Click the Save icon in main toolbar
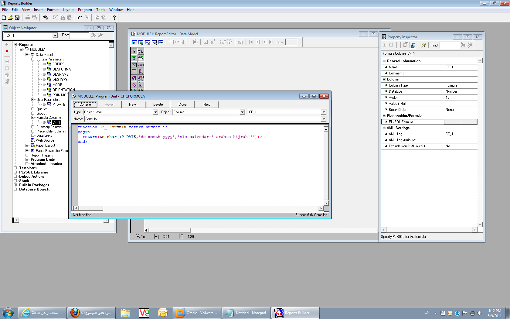Image resolution: width=510 pixels, height=319 pixels. 17,18
